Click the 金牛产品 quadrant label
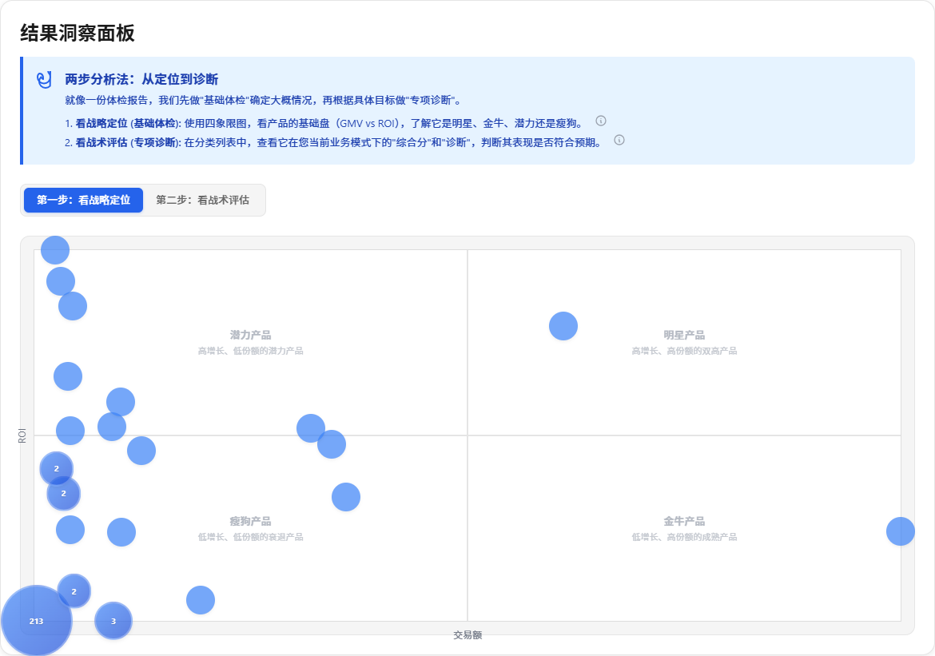 (683, 520)
